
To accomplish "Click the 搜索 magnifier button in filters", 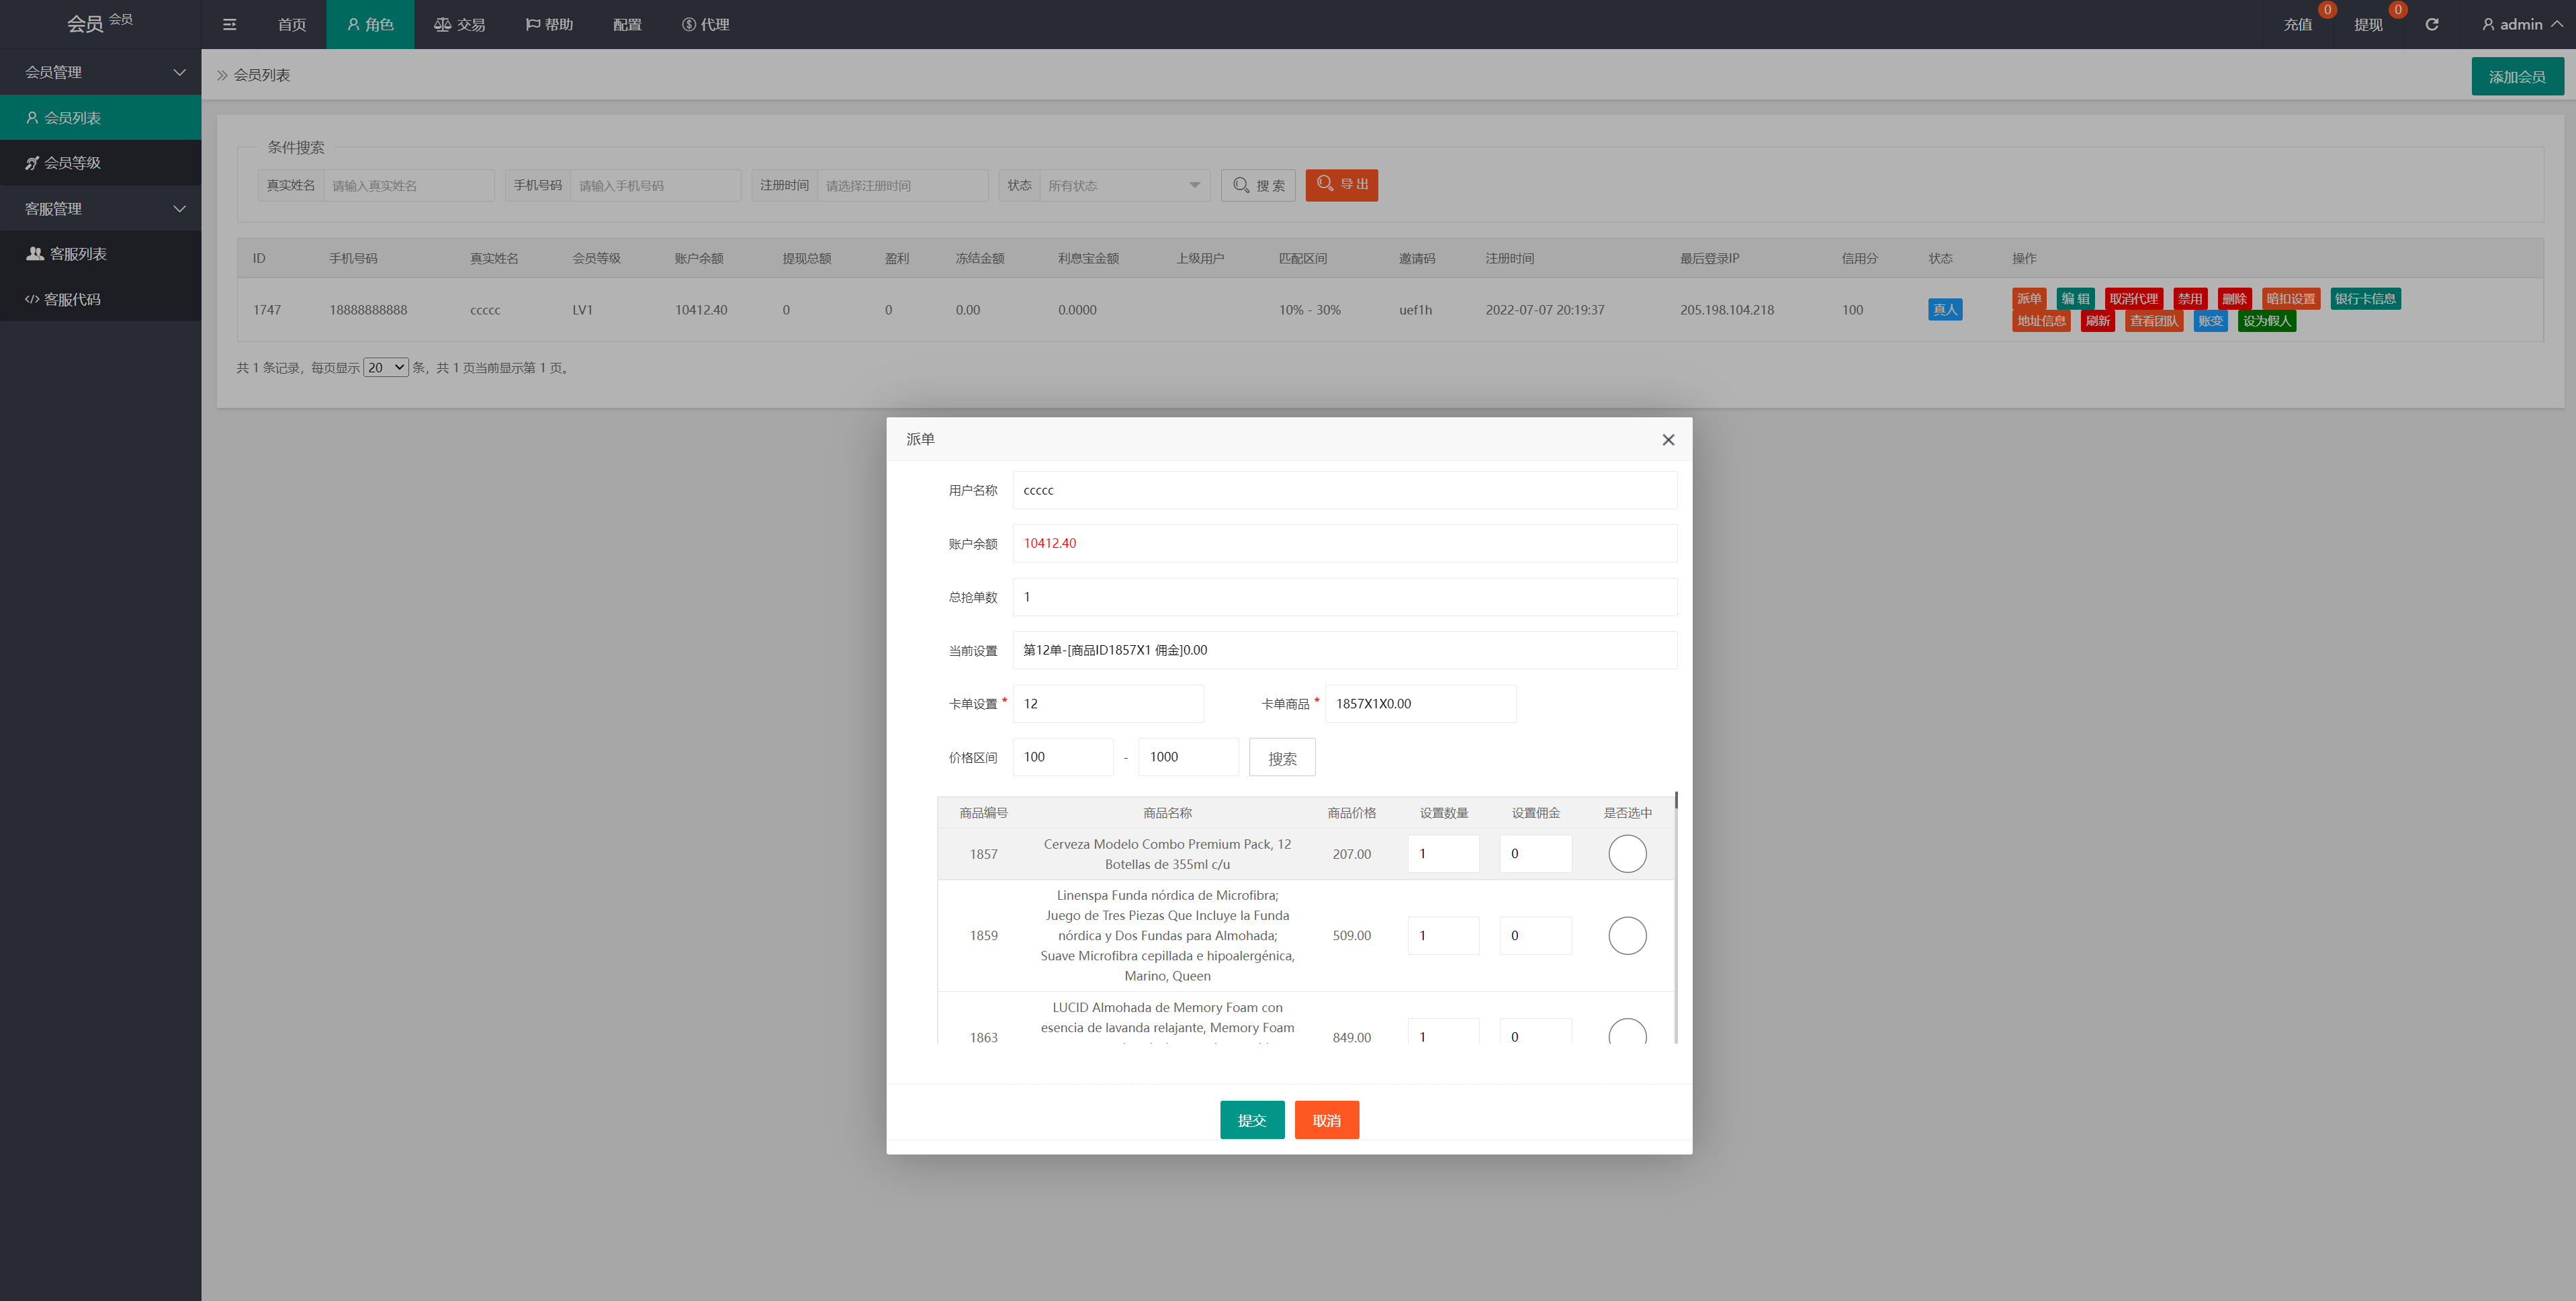I will click(1258, 185).
